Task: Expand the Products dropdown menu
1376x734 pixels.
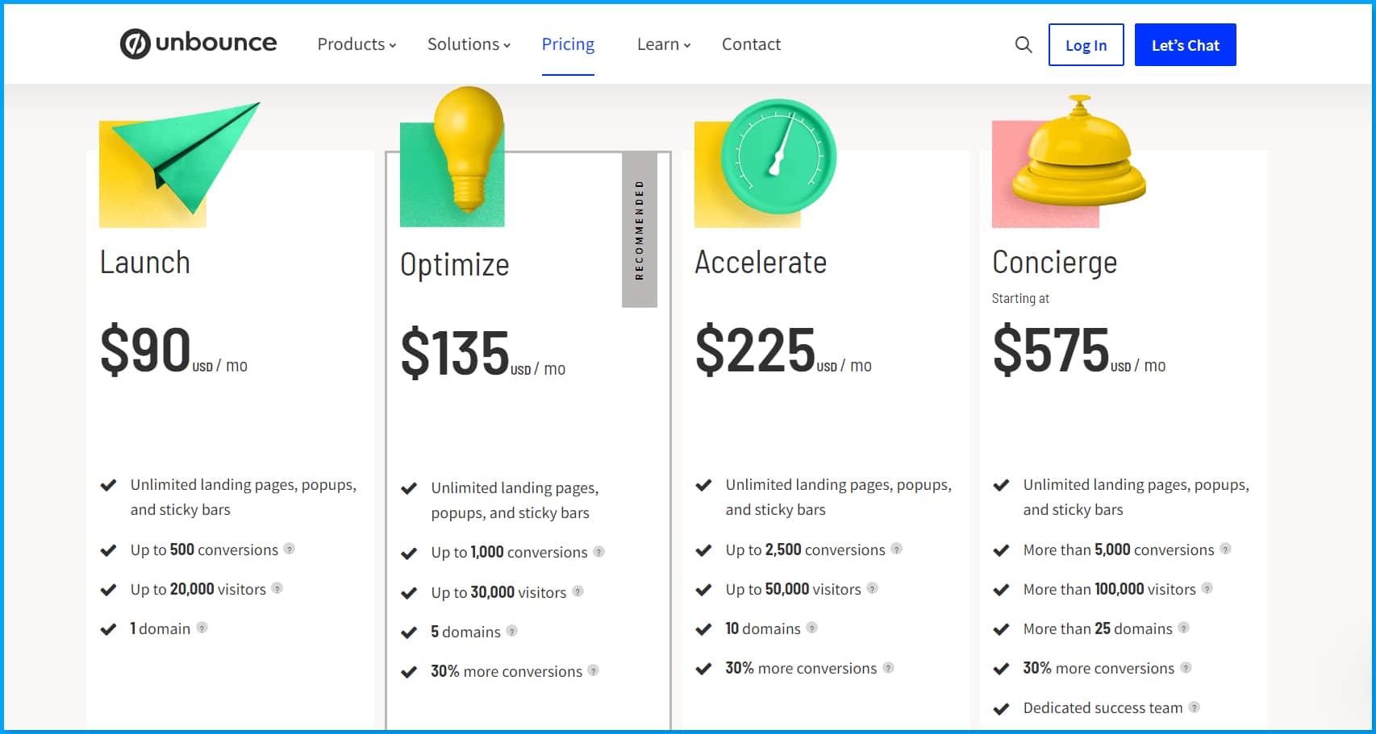Action: pyautogui.click(x=357, y=44)
